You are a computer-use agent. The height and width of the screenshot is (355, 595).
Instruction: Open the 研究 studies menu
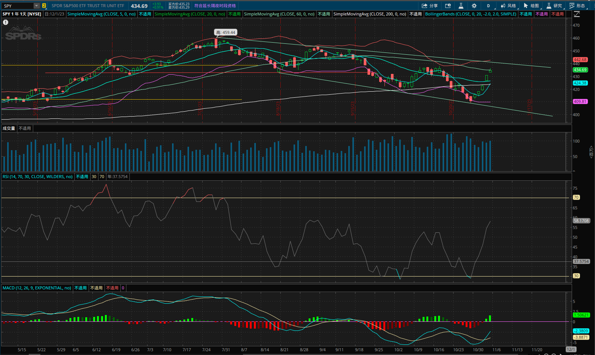[554, 6]
